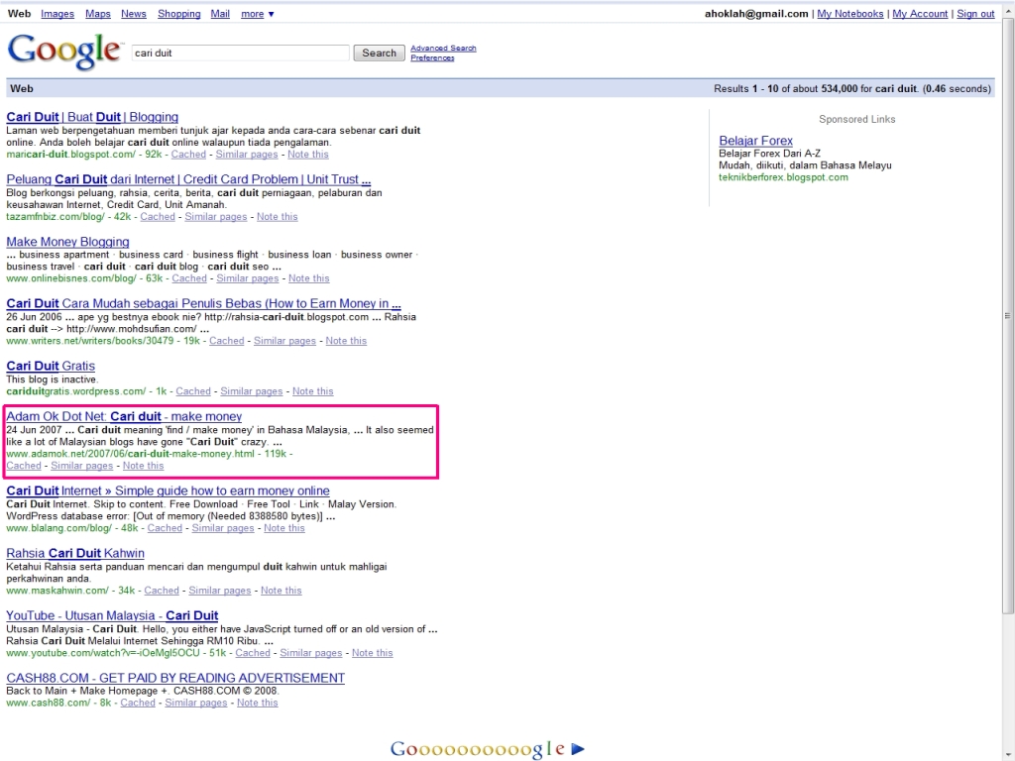Click Note this for adamok.net result
Image resolution: width=1015 pixels, height=761 pixels.
pos(143,466)
